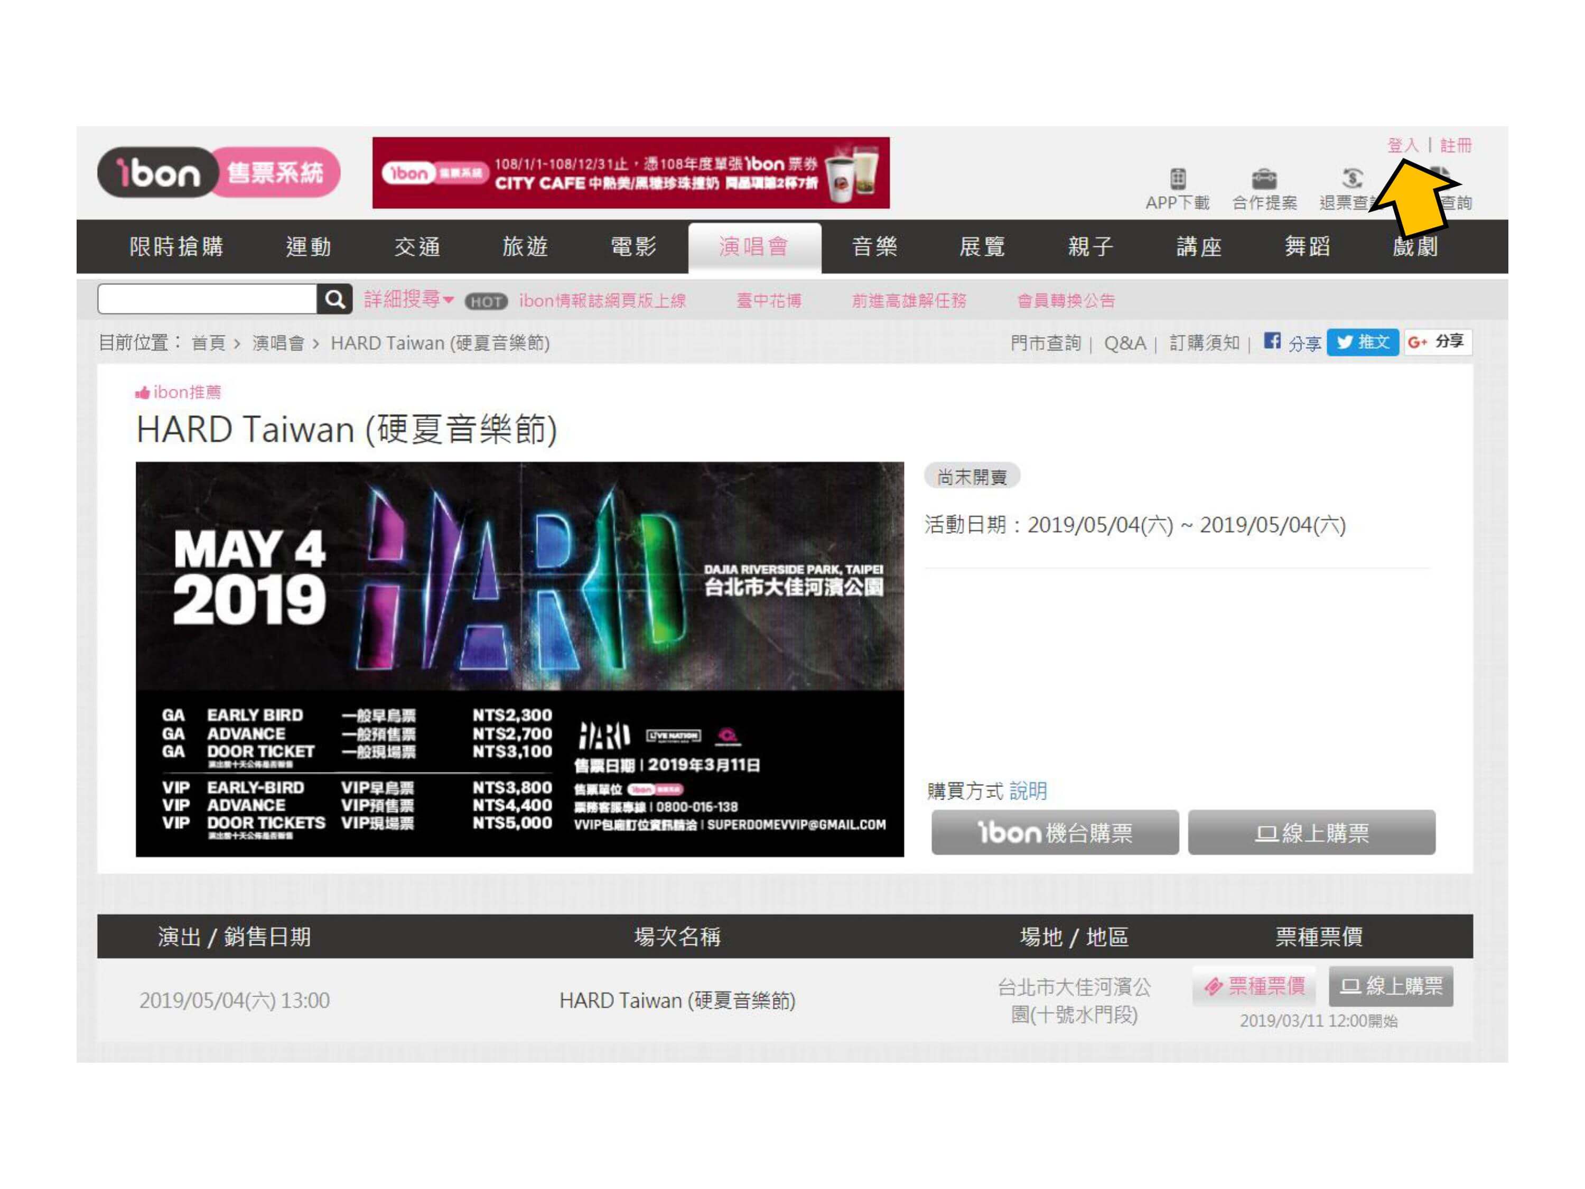1585x1189 pixels.
Task: Switch to the 演唱會 tab
Action: 754,247
